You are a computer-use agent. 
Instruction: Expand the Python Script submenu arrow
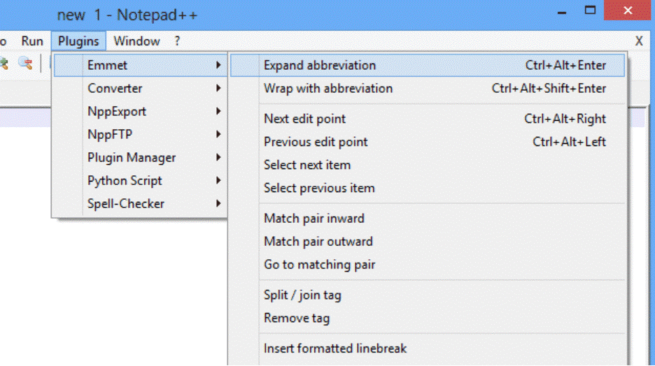click(218, 180)
